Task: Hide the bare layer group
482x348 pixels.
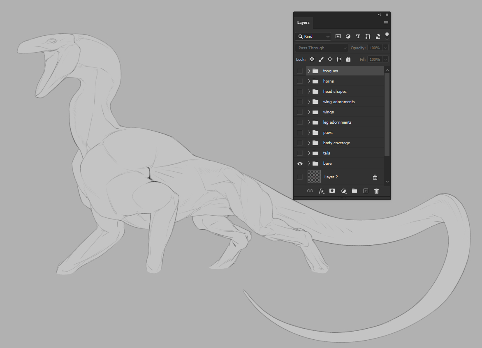Action: tap(300, 164)
